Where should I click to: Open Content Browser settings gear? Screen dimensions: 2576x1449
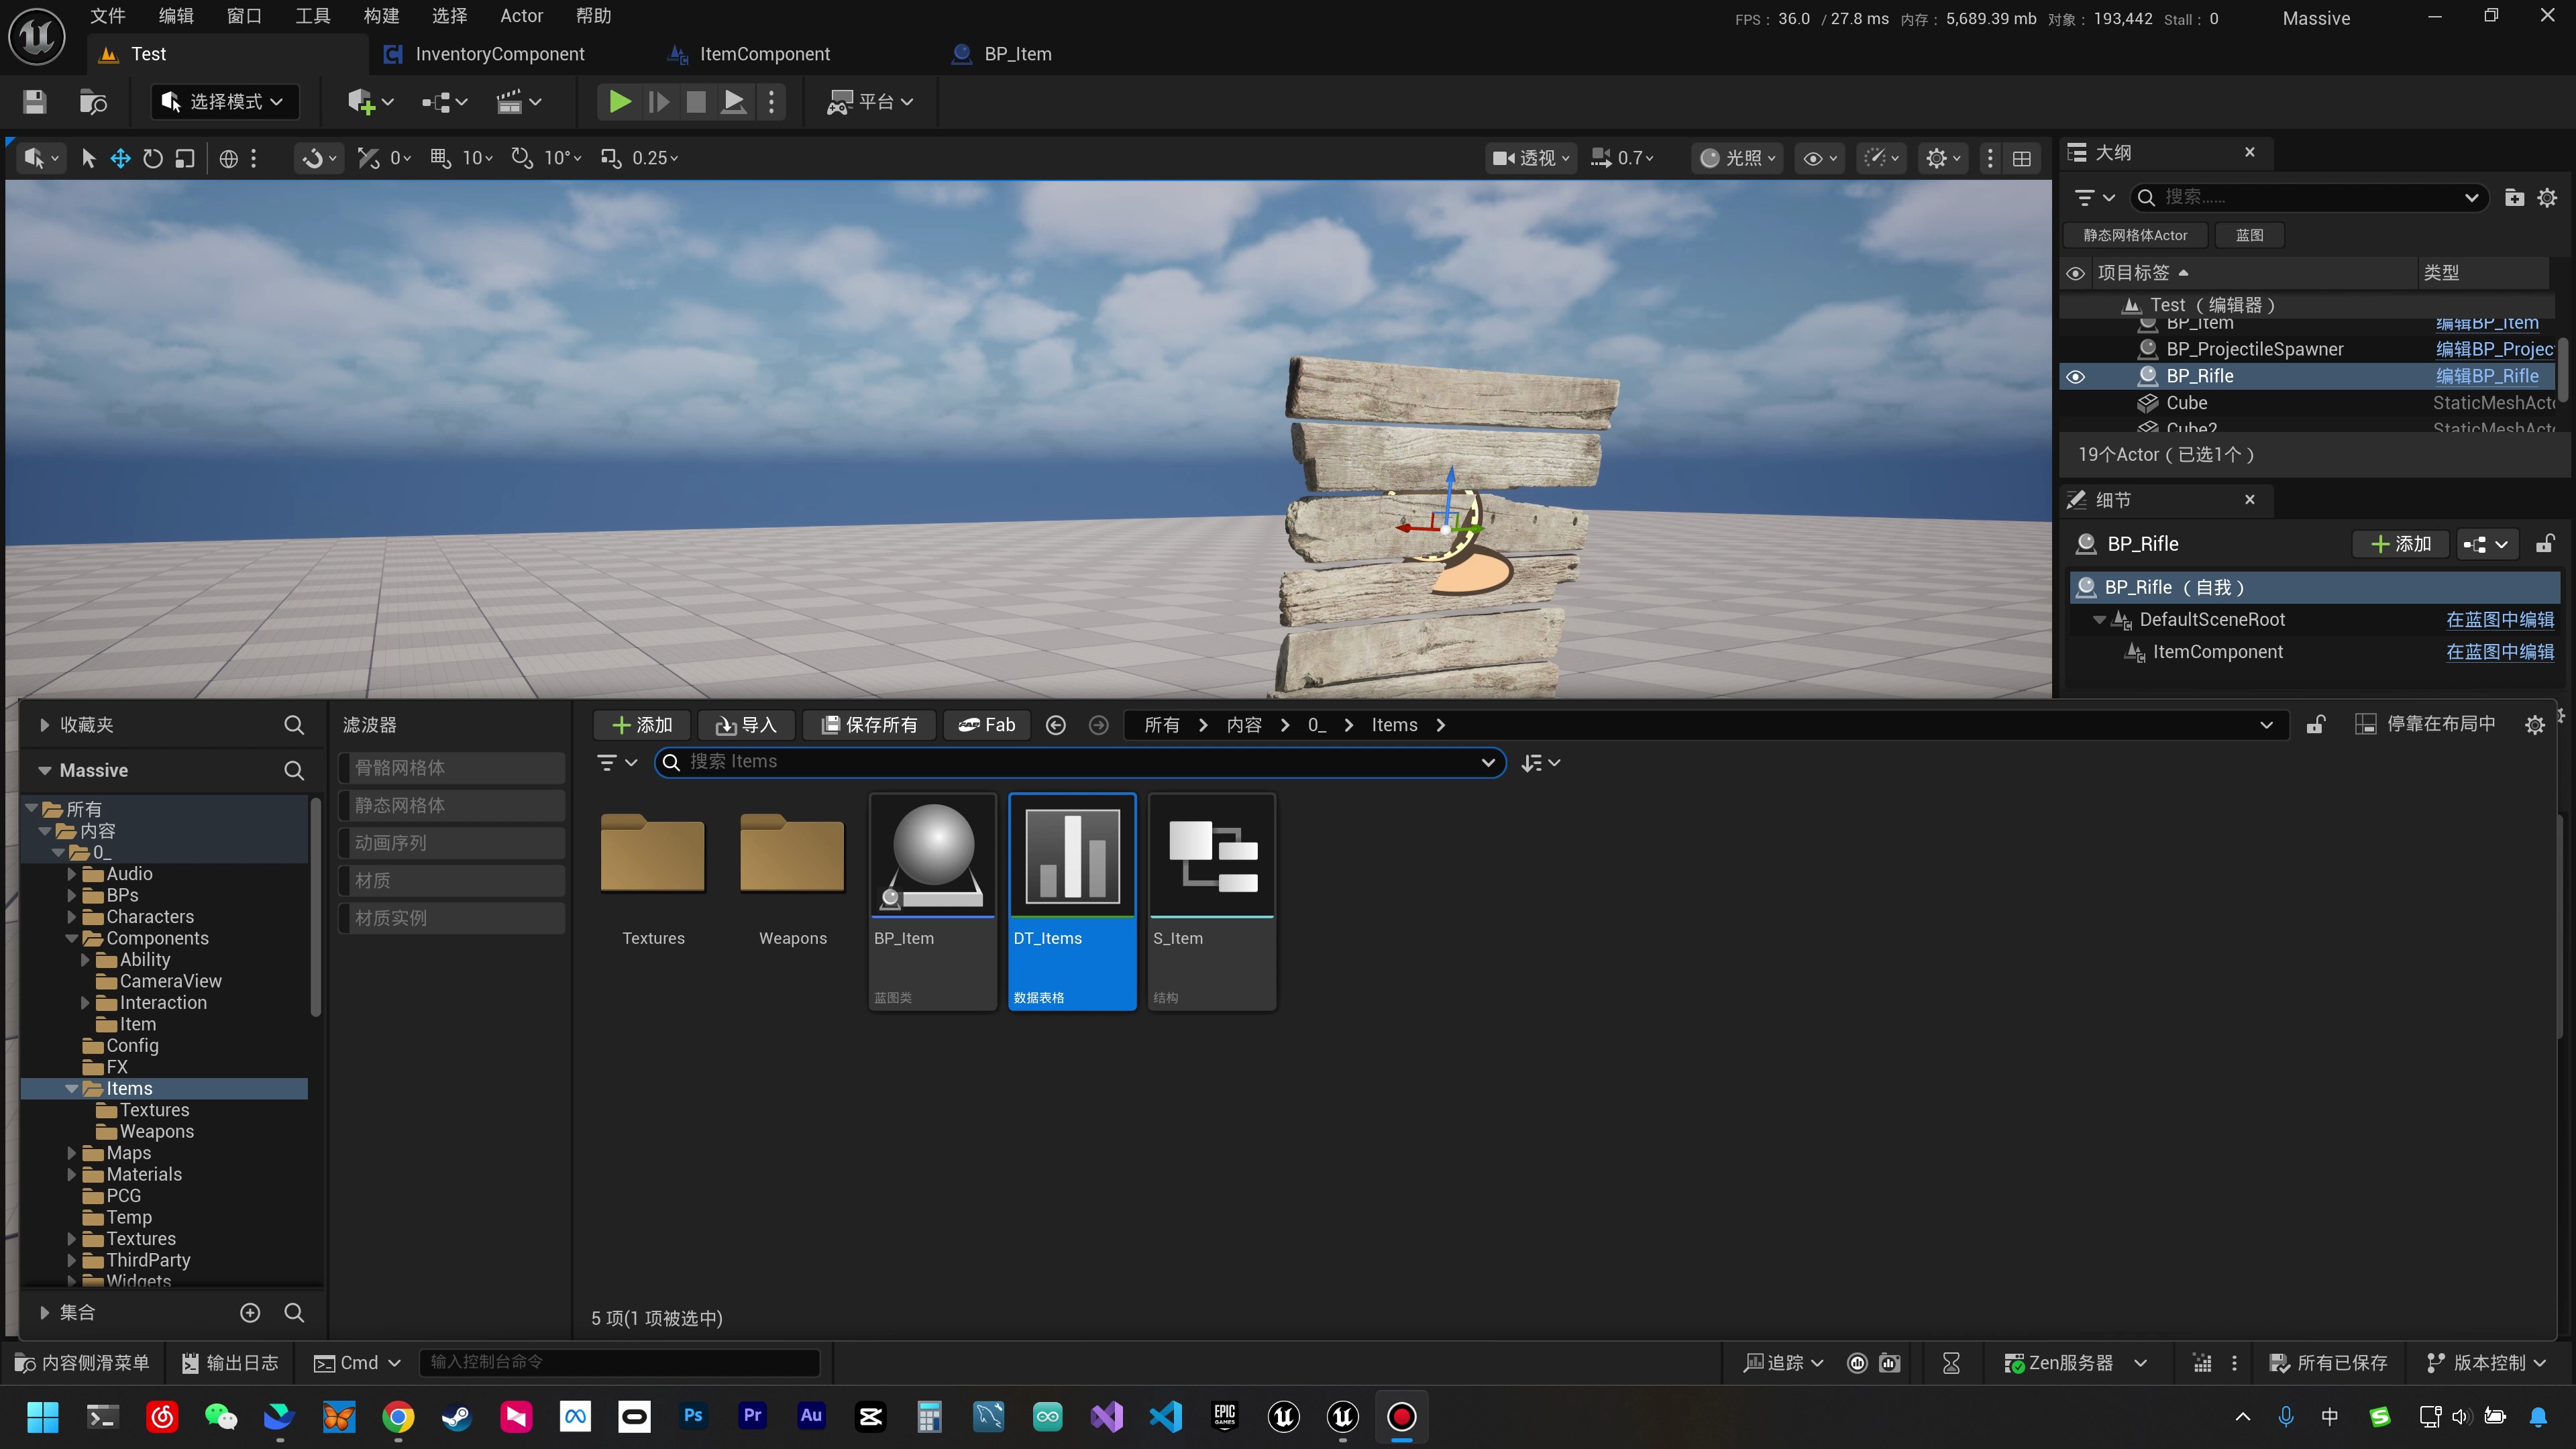coord(2534,725)
